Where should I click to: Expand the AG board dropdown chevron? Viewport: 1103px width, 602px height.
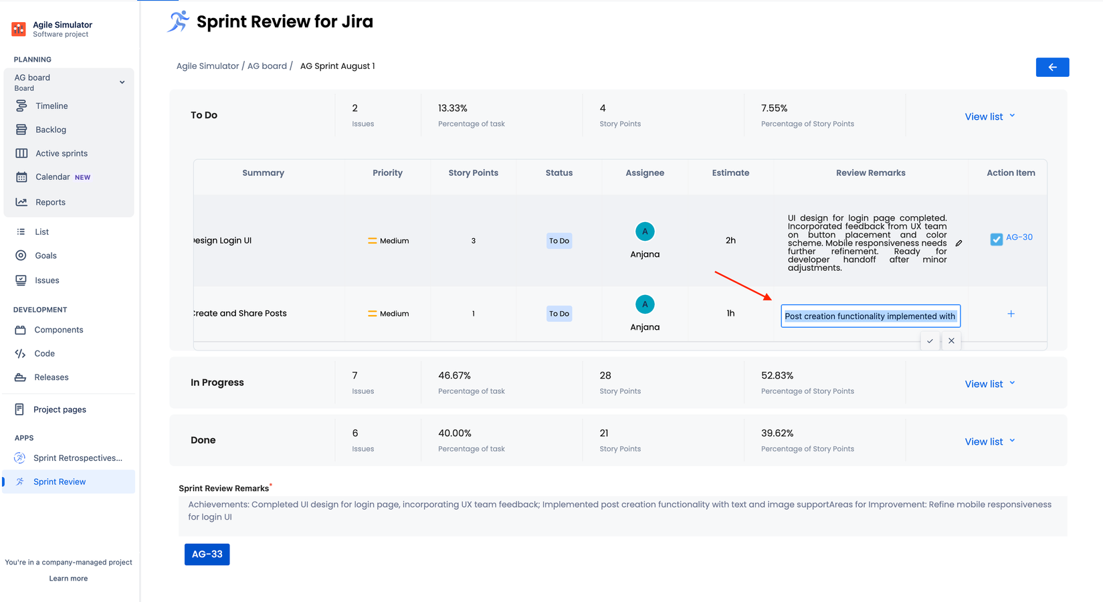(122, 82)
